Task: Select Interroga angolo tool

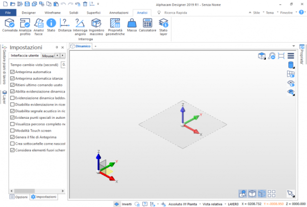Action: [80, 27]
